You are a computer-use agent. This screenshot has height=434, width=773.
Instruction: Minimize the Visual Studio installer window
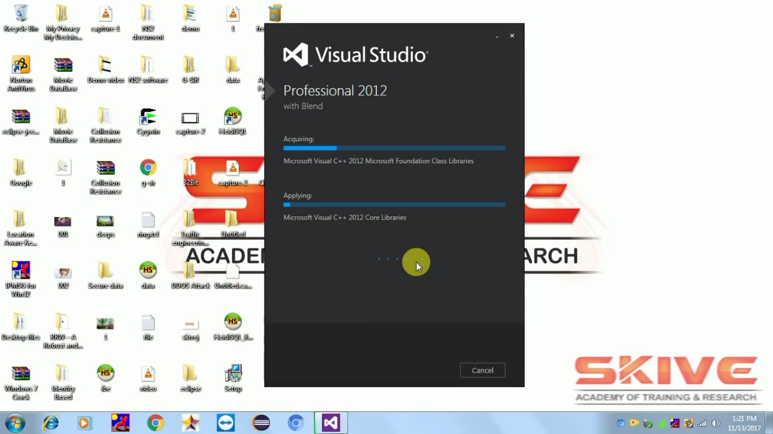497,36
